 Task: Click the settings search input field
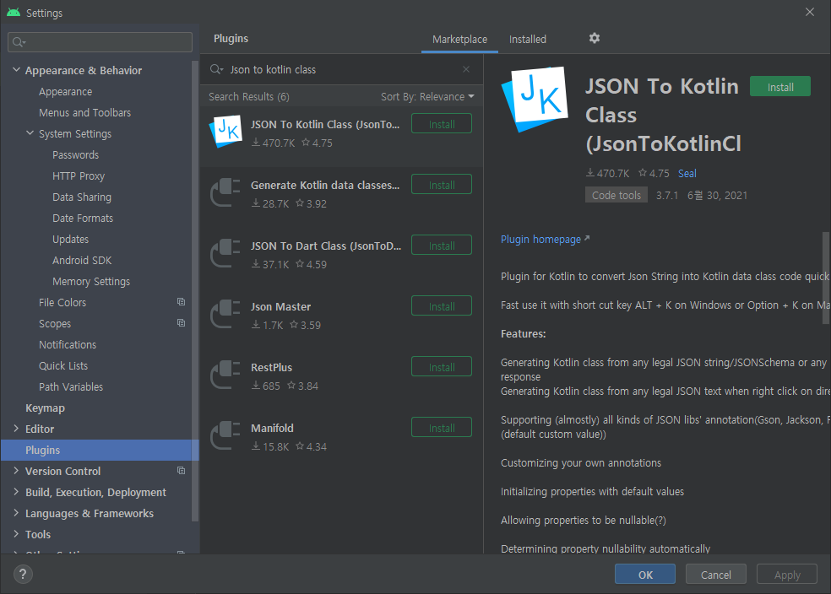[100, 42]
